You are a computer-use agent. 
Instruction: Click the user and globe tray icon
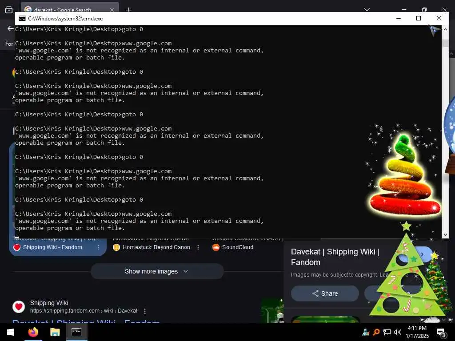pos(366,332)
